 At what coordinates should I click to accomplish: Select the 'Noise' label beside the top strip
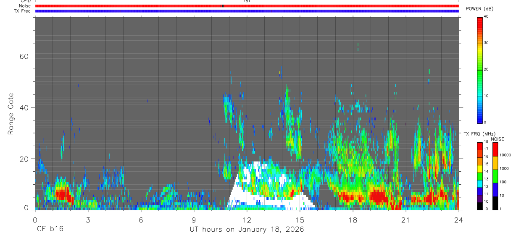[x=25, y=6]
